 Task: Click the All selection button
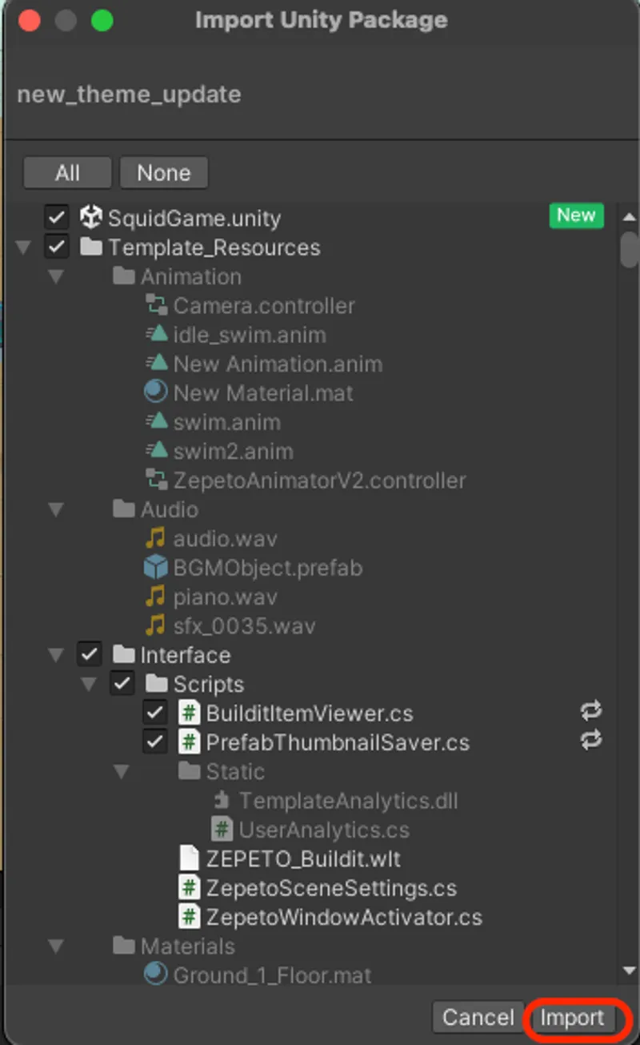point(67,172)
